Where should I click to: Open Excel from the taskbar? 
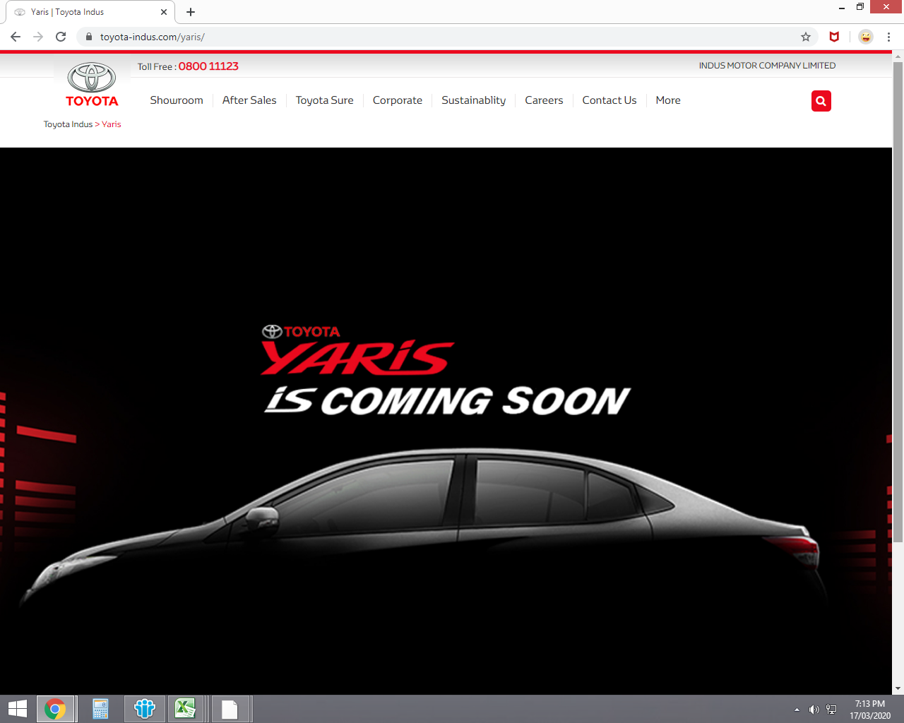point(185,709)
